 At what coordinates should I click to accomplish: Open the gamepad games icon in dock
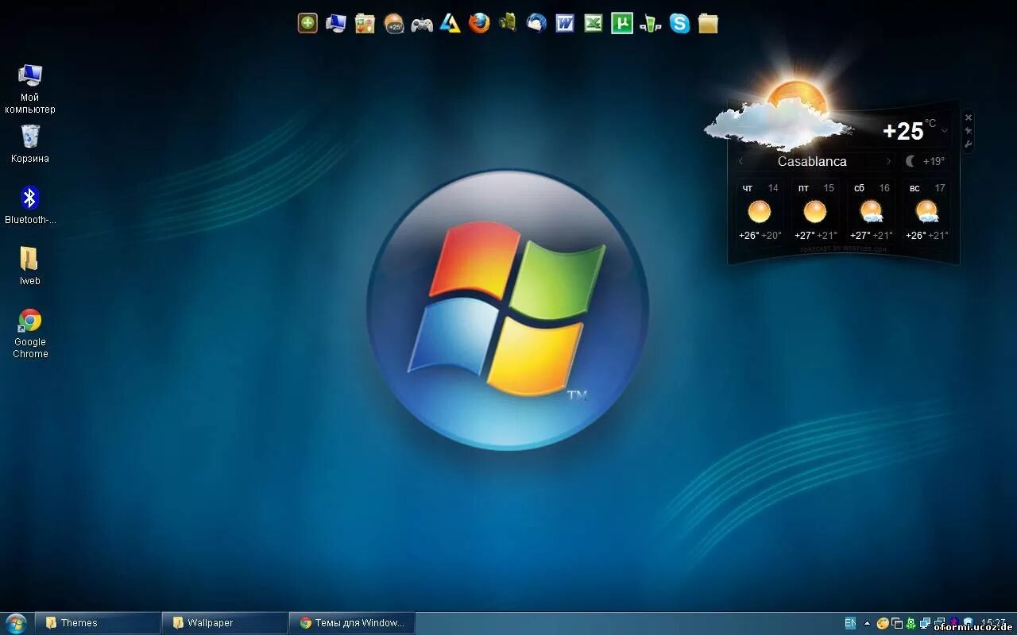[422, 23]
